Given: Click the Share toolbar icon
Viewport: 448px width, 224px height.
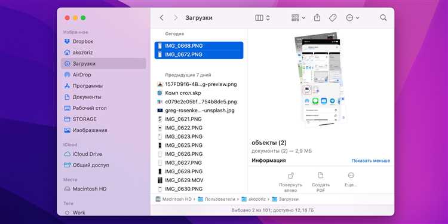Looking at the screenshot, I should click(x=317, y=18).
